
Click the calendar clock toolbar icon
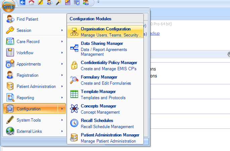click(76, 3)
